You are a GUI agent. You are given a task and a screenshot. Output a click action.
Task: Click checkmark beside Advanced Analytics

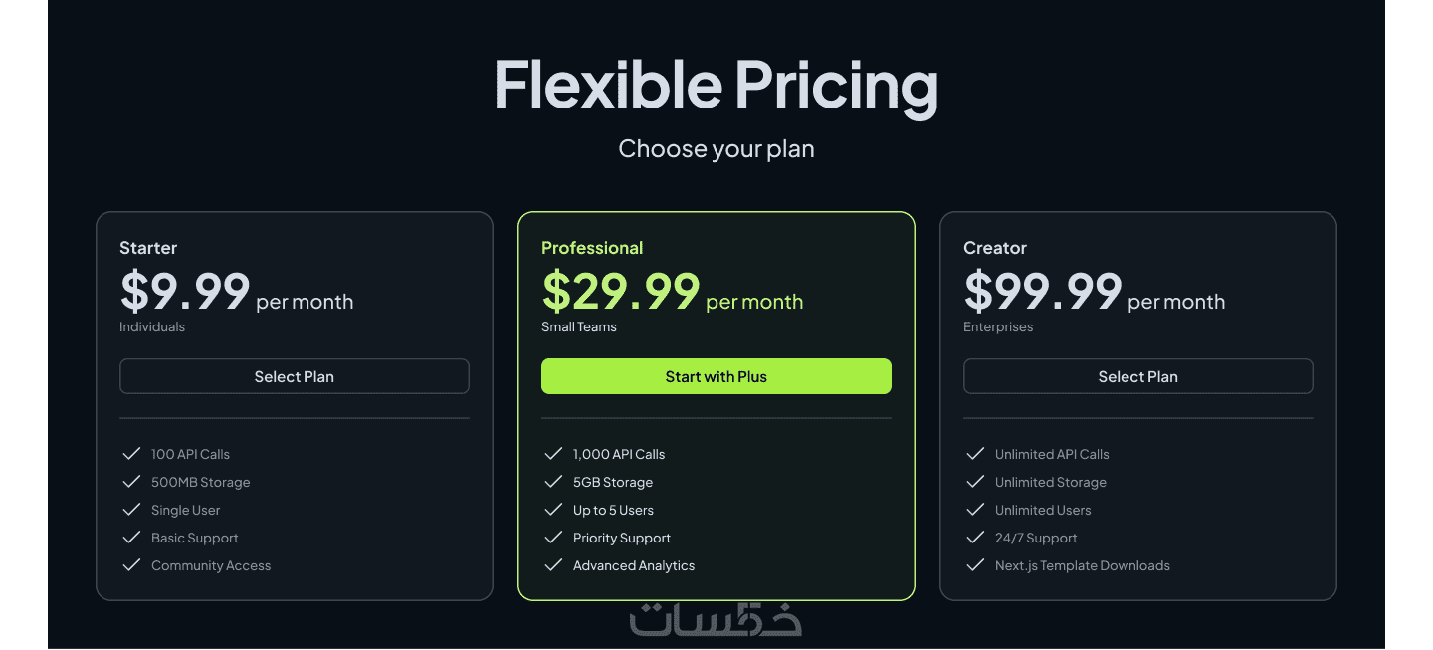(x=553, y=565)
